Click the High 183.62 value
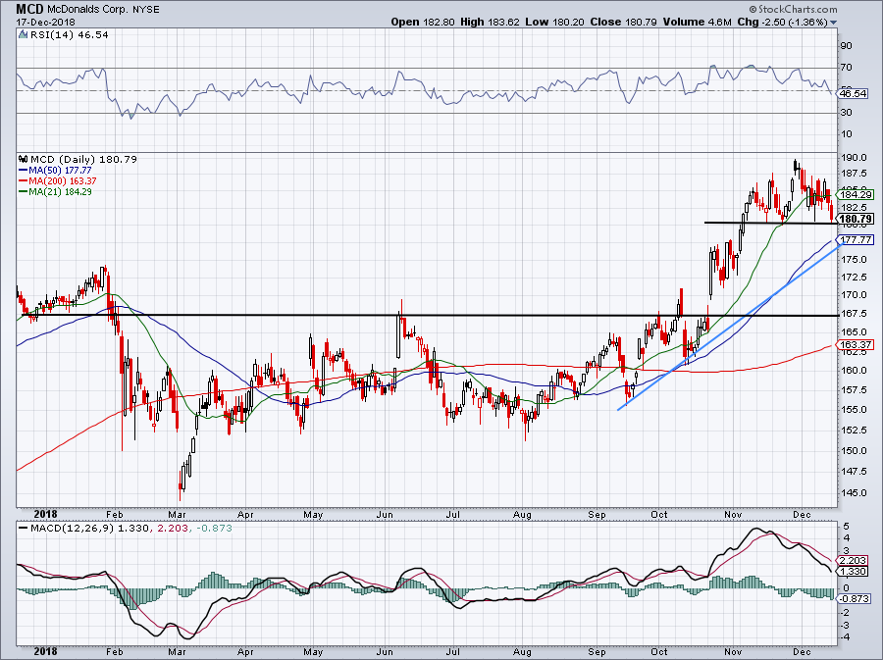This screenshot has height=660, width=883. coord(490,22)
